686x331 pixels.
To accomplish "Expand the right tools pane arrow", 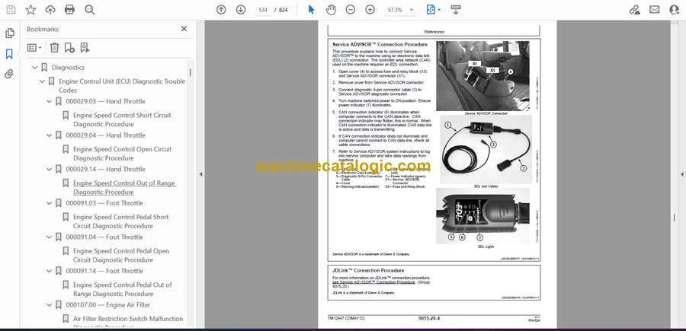I will point(681,174).
